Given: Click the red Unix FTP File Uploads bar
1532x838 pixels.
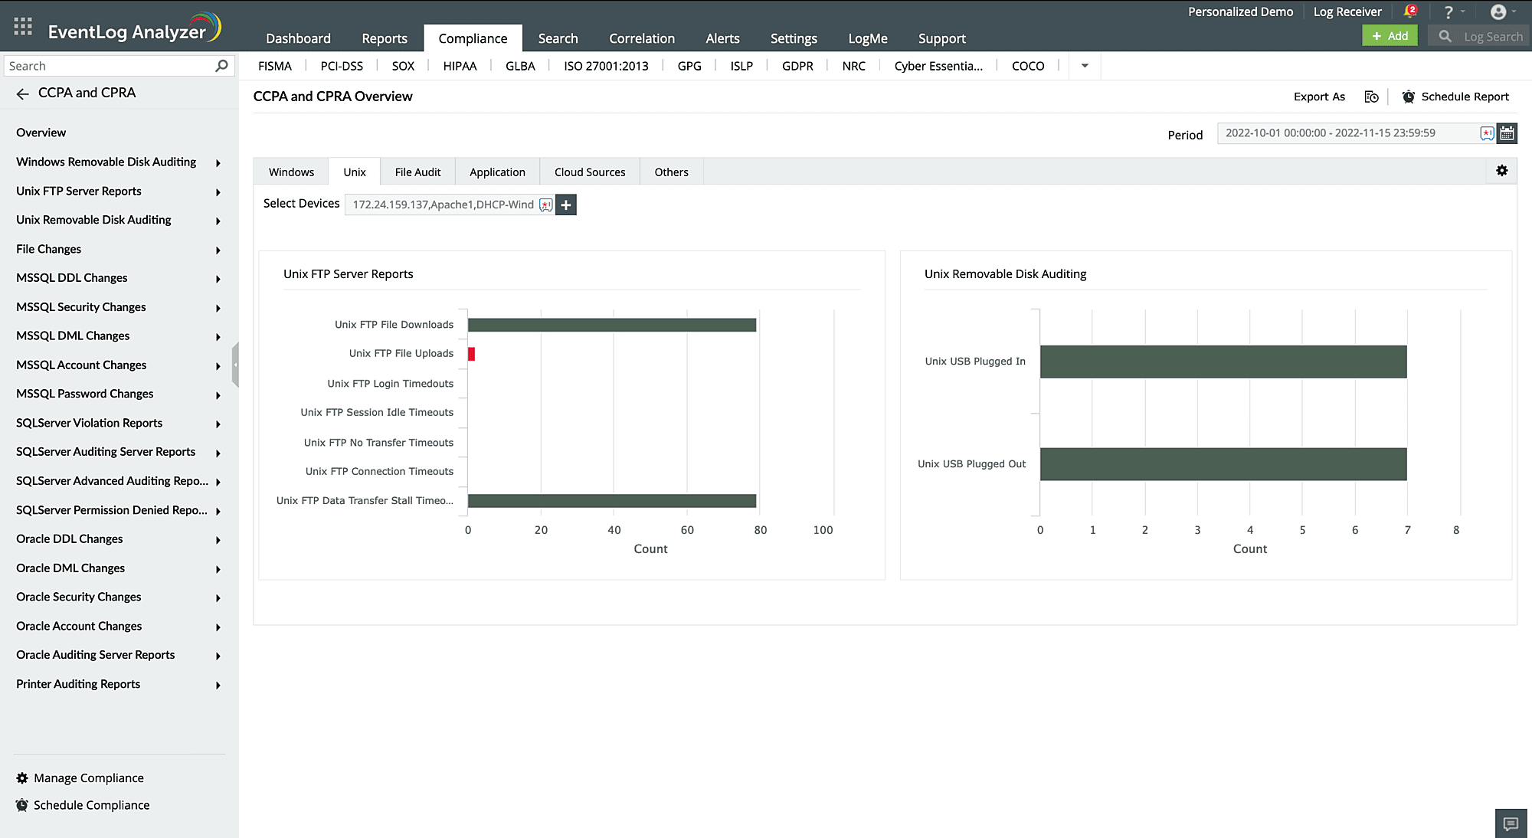Looking at the screenshot, I should click(471, 354).
